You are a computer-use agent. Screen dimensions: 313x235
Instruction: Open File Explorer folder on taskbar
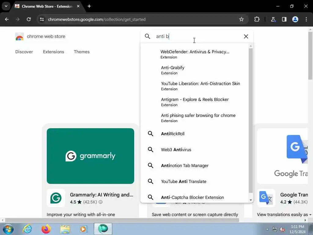[x=65, y=229]
